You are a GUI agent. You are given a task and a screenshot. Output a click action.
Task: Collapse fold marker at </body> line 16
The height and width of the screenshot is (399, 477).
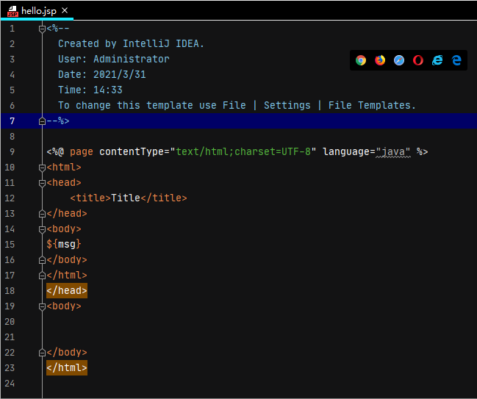(x=43, y=260)
